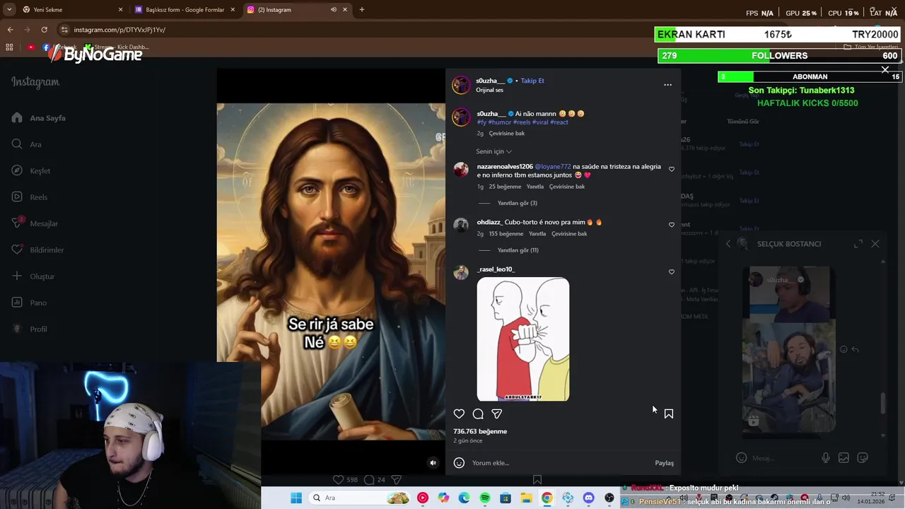Like ohdiazz_'s comment
905x509 pixels.
[672, 225]
